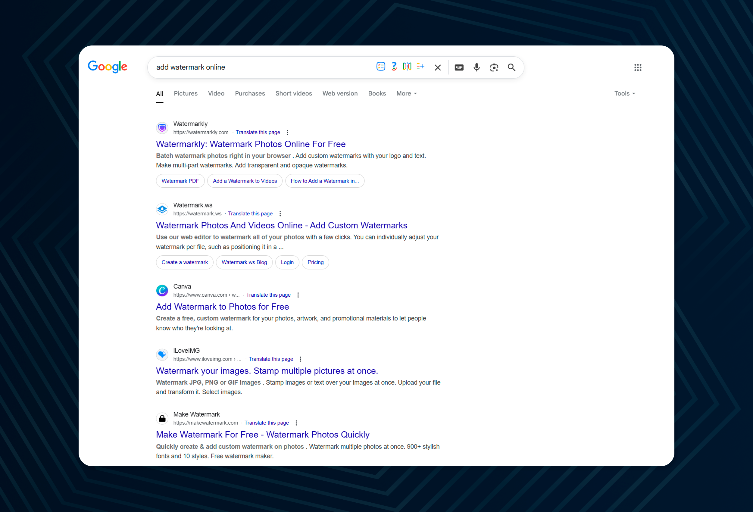Click the Watermark PDF sitelink chip

pos(180,181)
